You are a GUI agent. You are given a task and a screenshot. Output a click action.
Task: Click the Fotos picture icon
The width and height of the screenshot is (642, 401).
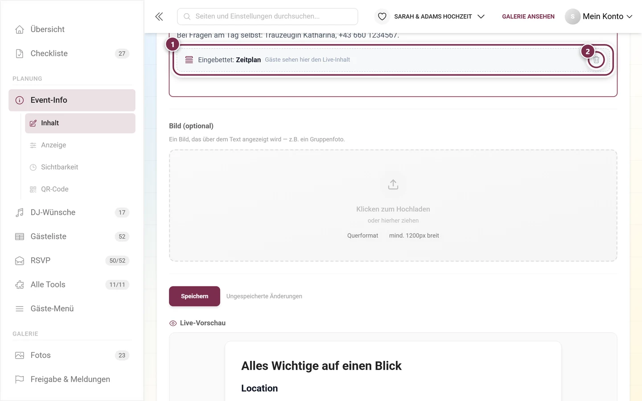[x=20, y=356]
